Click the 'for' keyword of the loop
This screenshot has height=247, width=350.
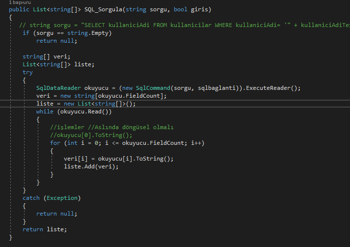tap(55, 143)
